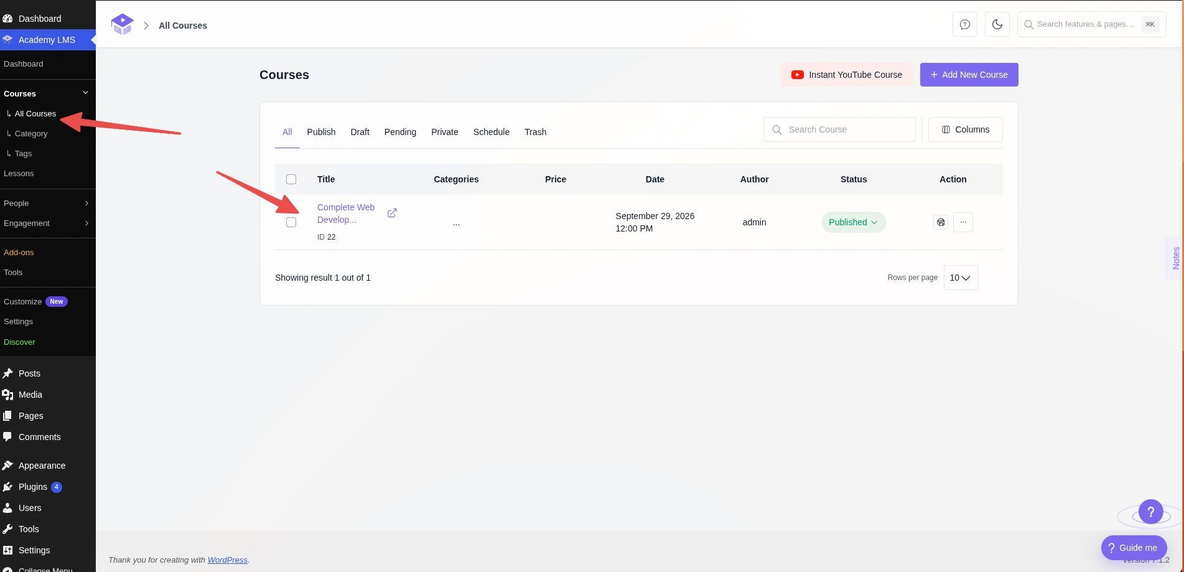Click the admin author cell
The width and height of the screenshot is (1184, 572).
(754, 222)
